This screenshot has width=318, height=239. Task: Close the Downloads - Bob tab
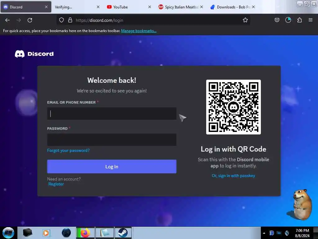coord(253,7)
